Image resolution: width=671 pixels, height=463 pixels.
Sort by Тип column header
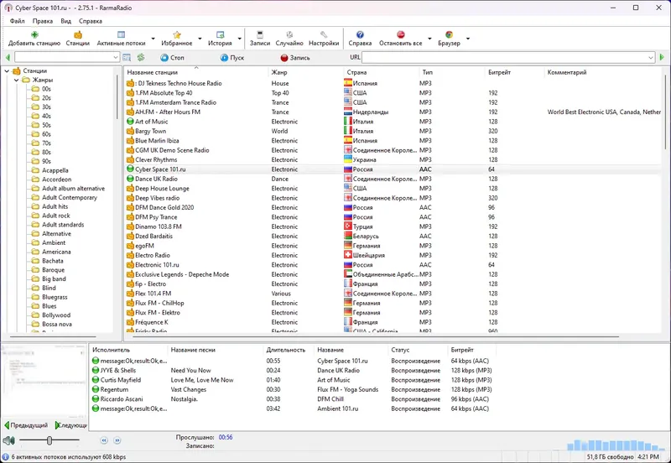pyautogui.click(x=452, y=72)
